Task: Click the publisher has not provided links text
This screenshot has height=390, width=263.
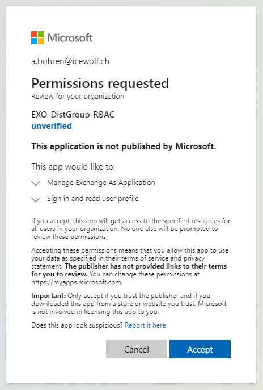Action: click(x=129, y=270)
